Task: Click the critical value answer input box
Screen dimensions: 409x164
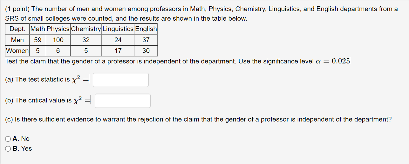Action: [122, 101]
